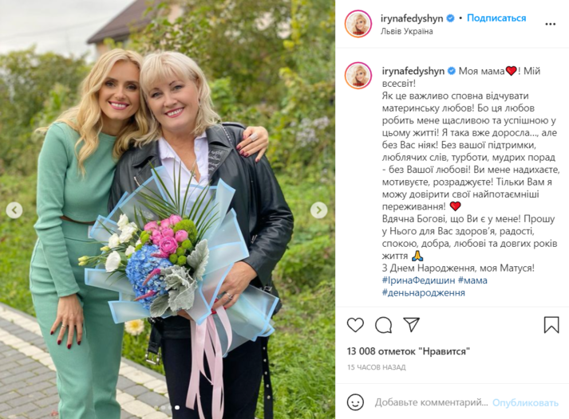This screenshot has height=419, width=569.
Task: Open the #деньнародження hashtag
Action: 424,292
